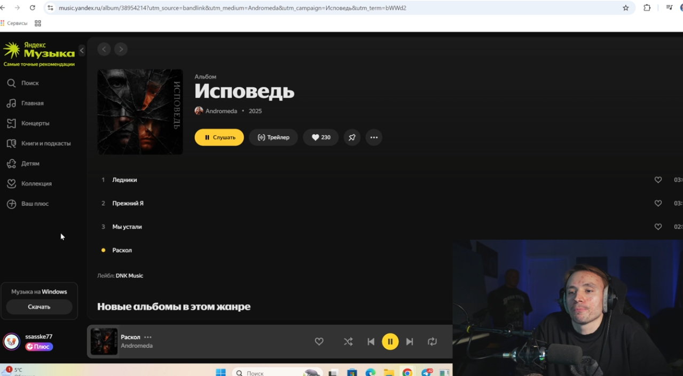View site information icon in the address bar
This screenshot has height=376, width=683.
[x=50, y=8]
